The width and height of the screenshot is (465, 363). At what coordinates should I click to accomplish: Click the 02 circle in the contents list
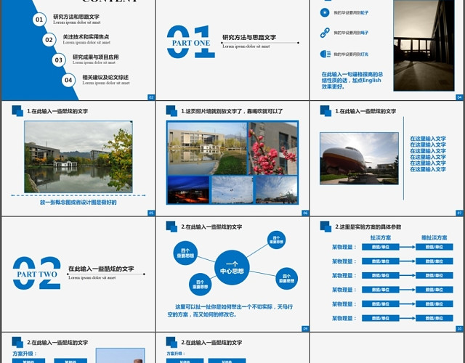49,40
